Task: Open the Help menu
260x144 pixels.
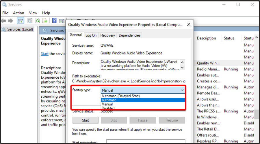Action: 46,13
